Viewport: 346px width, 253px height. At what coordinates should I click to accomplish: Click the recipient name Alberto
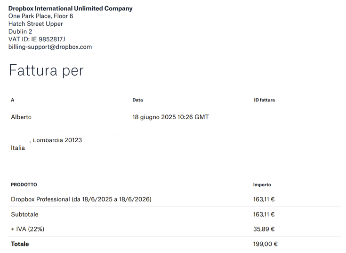[21, 117]
